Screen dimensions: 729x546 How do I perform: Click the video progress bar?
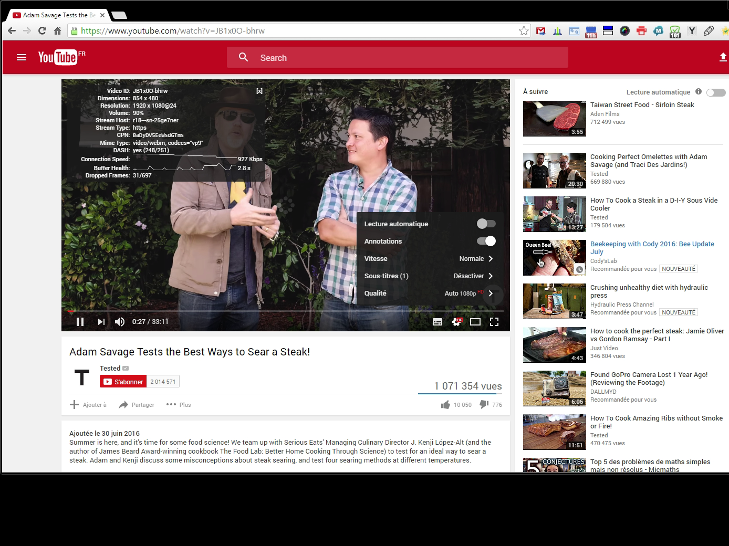[284, 311]
